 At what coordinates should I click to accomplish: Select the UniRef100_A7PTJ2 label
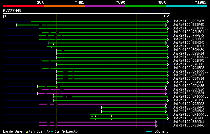point(188,64)
